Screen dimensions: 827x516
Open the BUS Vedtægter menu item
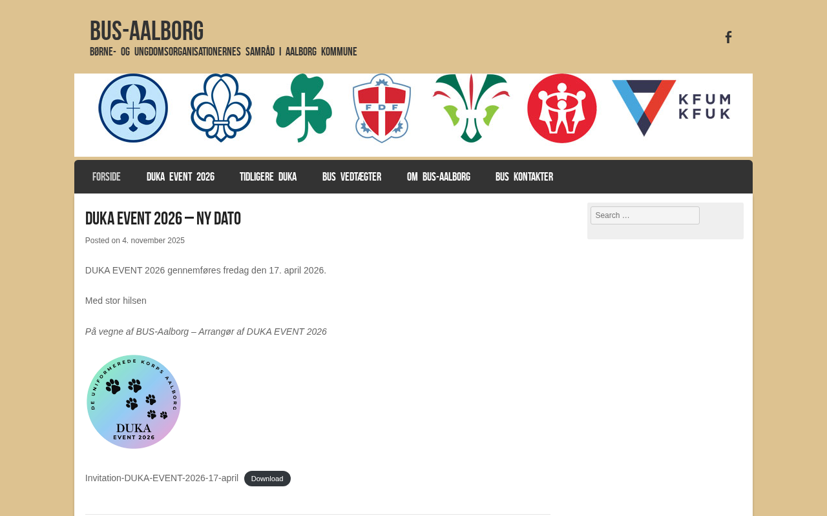352,177
